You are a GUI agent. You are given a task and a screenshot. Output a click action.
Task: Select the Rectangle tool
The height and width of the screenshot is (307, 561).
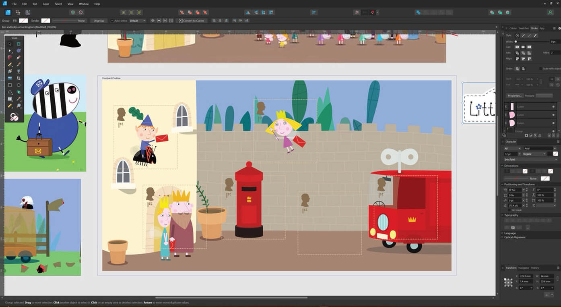click(10, 85)
